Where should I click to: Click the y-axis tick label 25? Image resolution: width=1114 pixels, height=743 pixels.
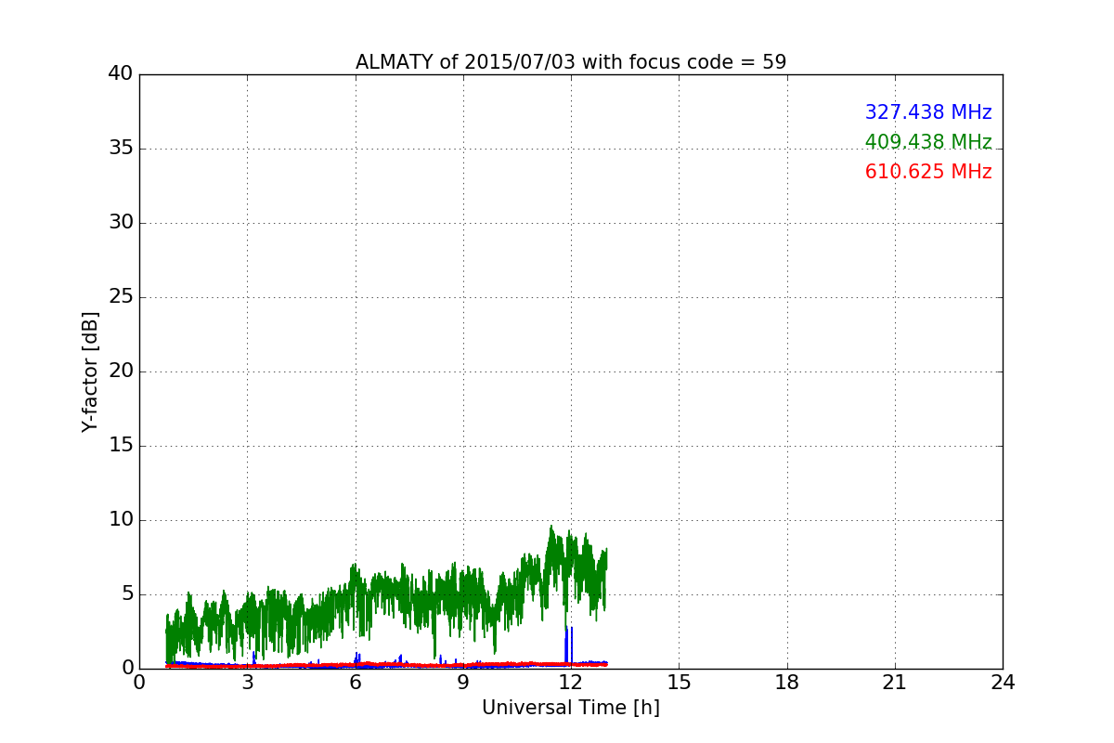tap(121, 297)
